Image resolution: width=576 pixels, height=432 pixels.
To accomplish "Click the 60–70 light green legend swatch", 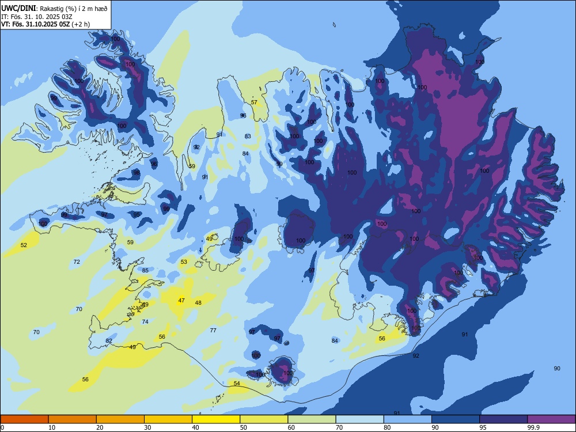I will point(312,419).
